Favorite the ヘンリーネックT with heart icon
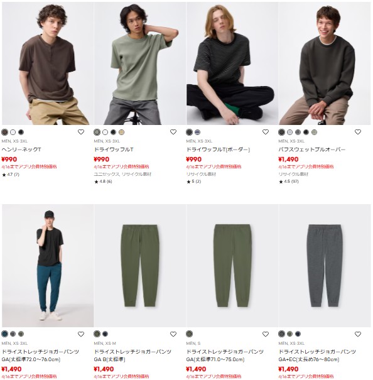This screenshot has width=373, height=380. [x=81, y=132]
